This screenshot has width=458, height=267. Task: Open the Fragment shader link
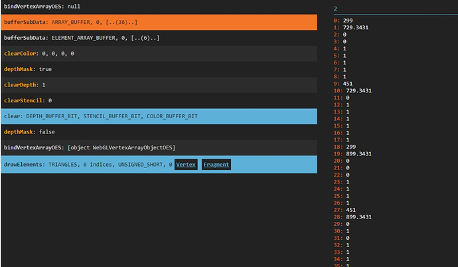(x=216, y=164)
